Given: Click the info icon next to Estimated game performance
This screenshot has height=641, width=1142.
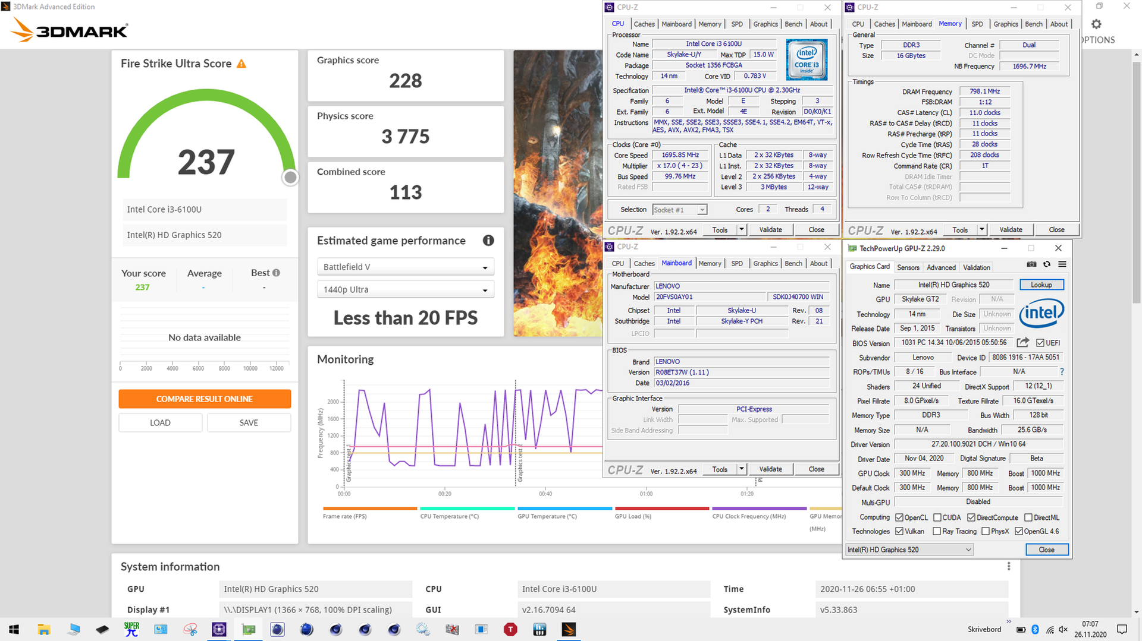Looking at the screenshot, I should 488,241.
